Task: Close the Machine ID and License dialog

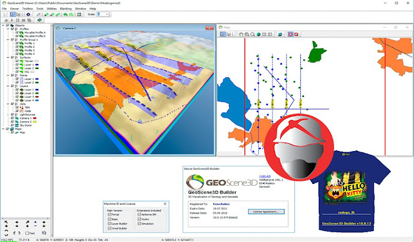Action: 165,203
